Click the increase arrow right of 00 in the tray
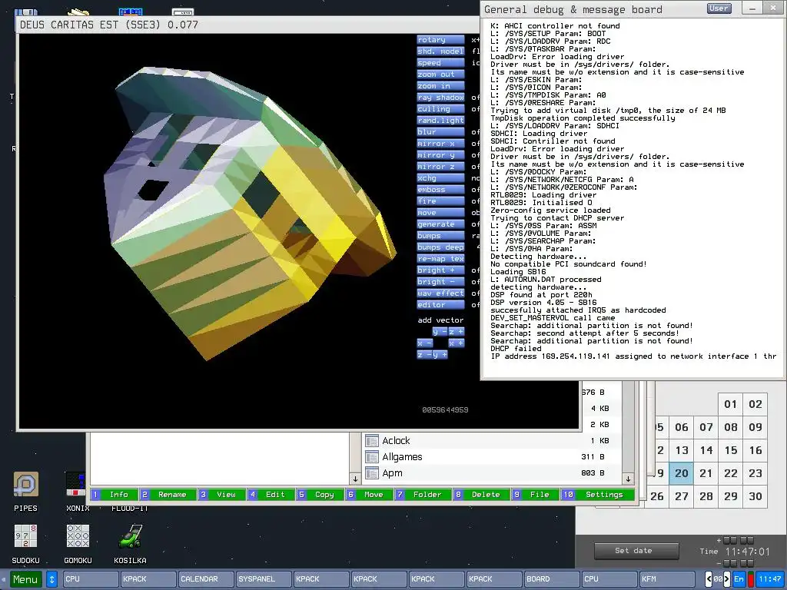 (726, 579)
